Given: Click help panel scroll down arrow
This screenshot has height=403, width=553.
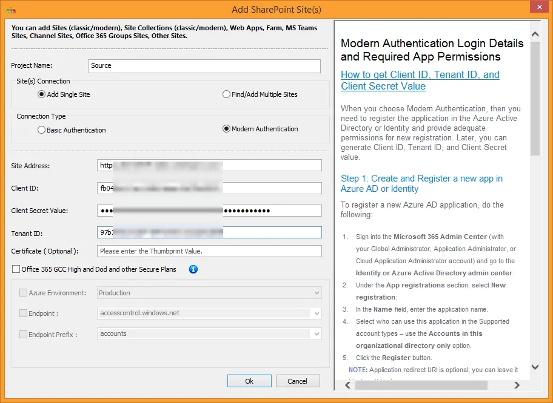Looking at the screenshot, I should coord(535,367).
